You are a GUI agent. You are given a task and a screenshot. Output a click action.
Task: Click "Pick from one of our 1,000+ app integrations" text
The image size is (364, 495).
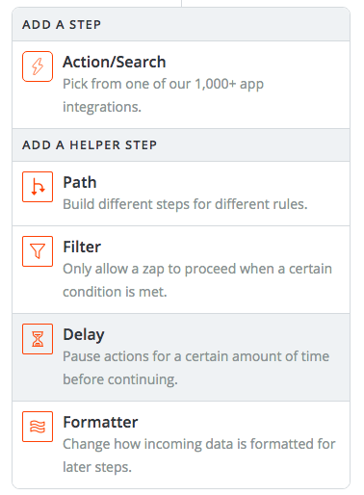[163, 95]
